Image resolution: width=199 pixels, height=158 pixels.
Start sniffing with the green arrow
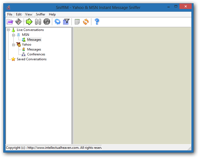(x=29, y=22)
